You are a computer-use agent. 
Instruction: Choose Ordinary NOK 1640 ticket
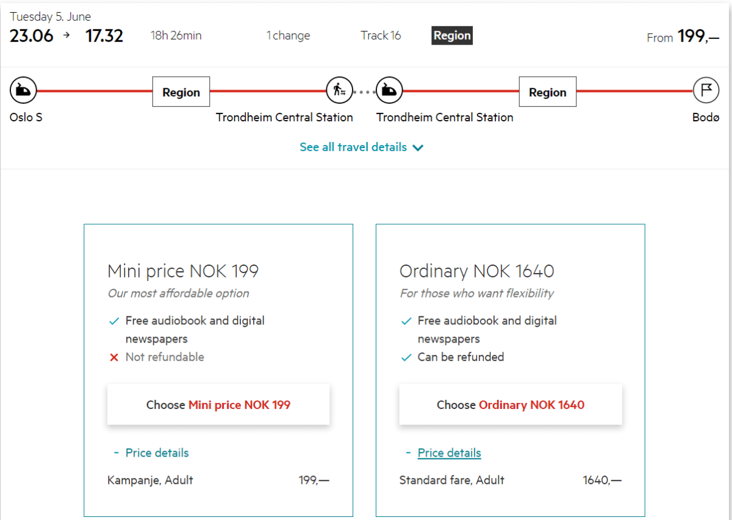(x=511, y=405)
